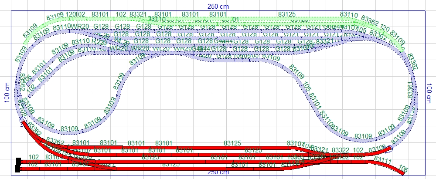The image size is (436, 179).
Task: Select the red track end labeled 105
Action: [403, 169]
